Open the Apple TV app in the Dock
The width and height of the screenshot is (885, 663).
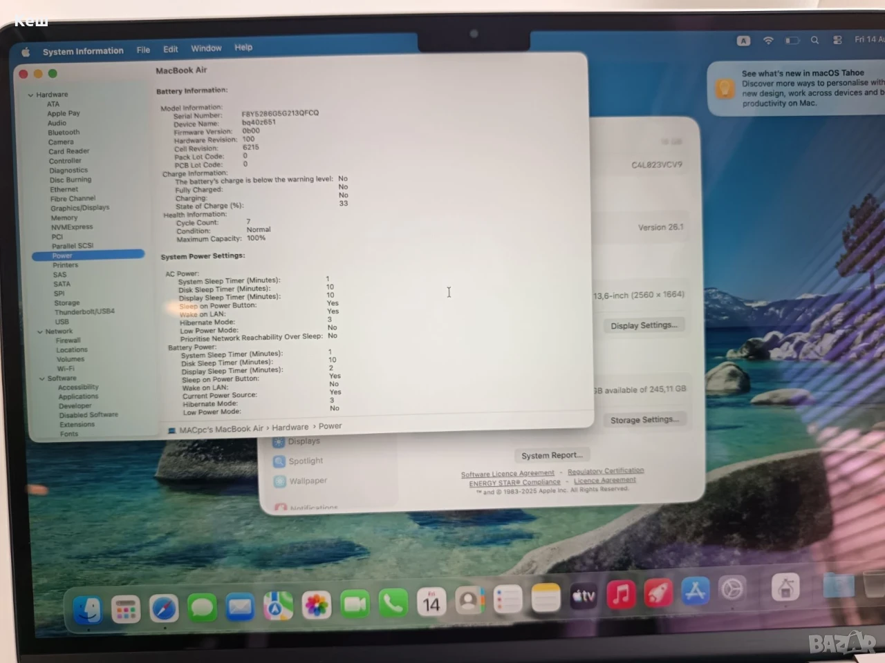click(x=584, y=596)
